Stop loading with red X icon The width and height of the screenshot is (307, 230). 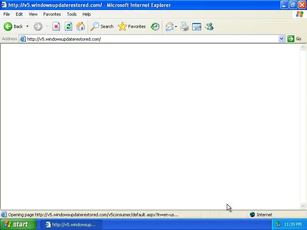click(x=56, y=26)
